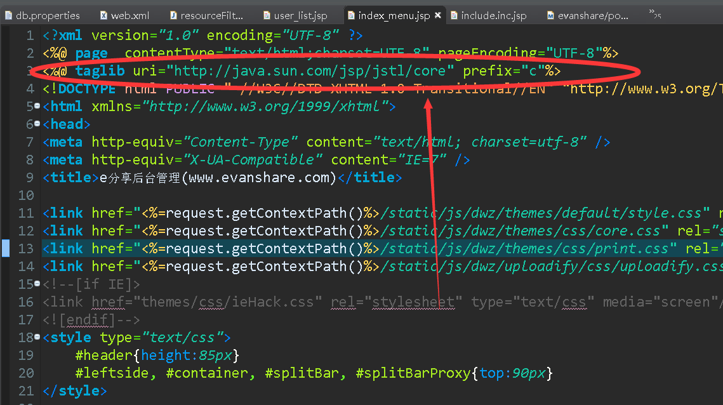Viewport: 723px width, 405px height.
Task: Click the X-UA-Compatible meta tag on line 8
Action: coord(256,160)
